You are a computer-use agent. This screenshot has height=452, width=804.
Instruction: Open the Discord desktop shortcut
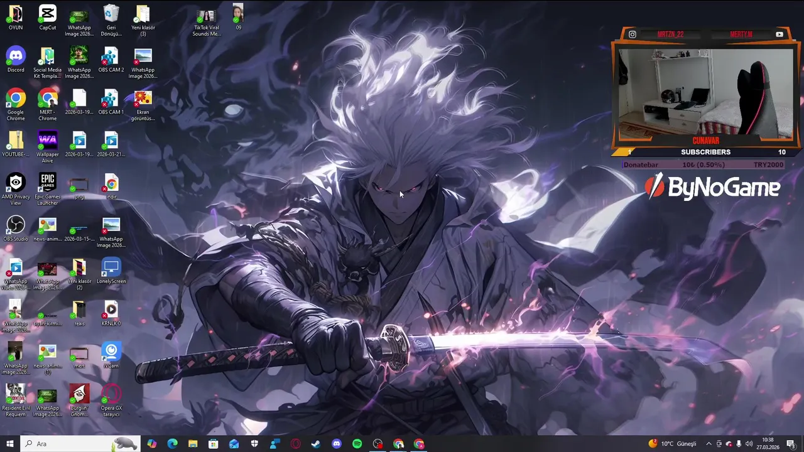tap(16, 60)
